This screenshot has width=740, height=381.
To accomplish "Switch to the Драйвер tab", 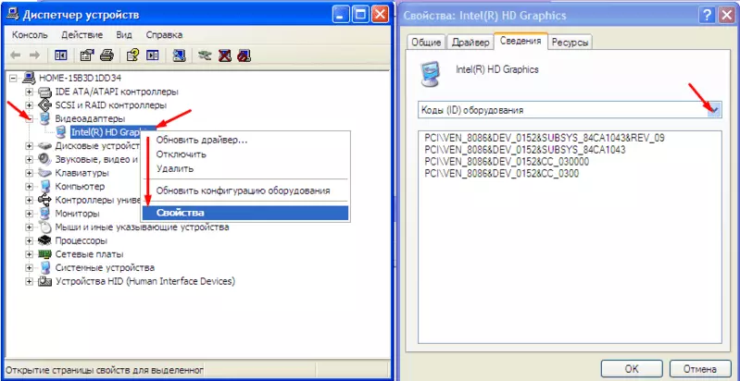I will 470,43.
